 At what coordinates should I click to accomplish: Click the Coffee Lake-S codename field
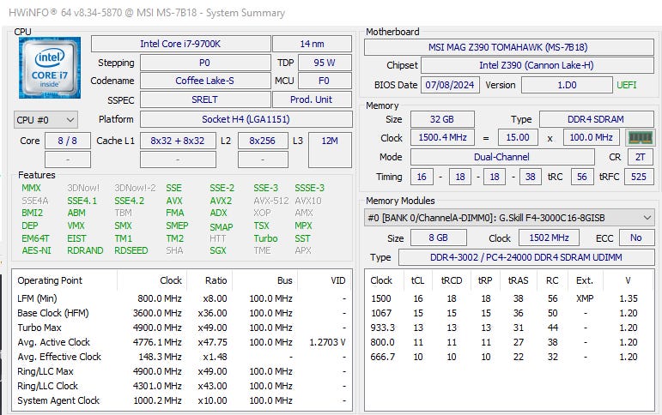point(203,81)
